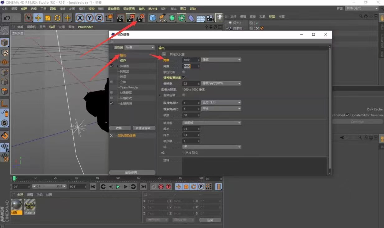Click the 多通道渲染... button
The width and height of the screenshot is (384, 228).
click(x=144, y=128)
